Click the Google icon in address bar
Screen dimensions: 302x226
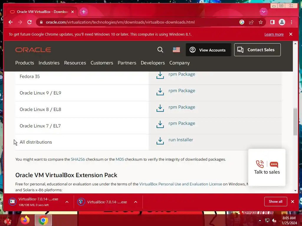tap(242, 22)
